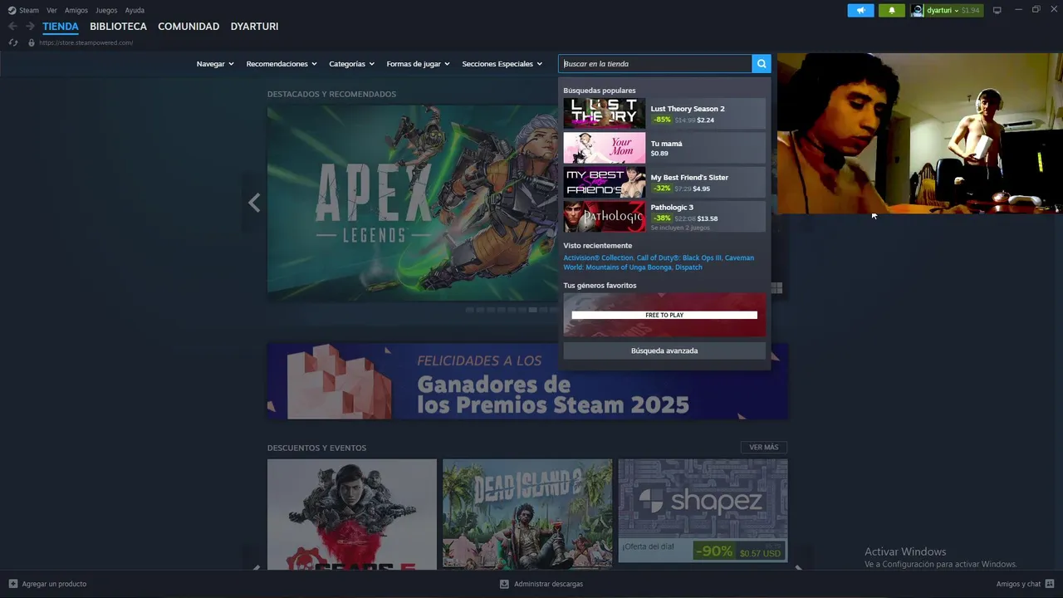The height and width of the screenshot is (598, 1063).
Task: Open Big Picture mode monitor icon
Action: click(x=997, y=11)
